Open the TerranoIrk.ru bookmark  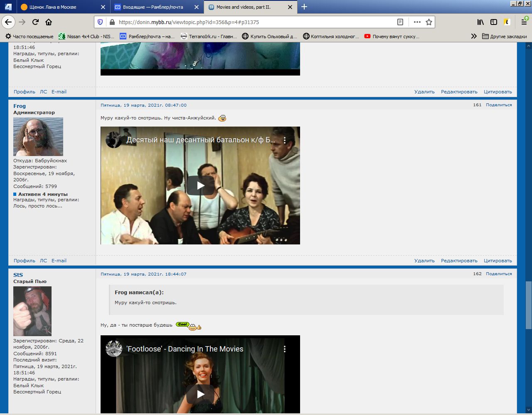tap(209, 36)
